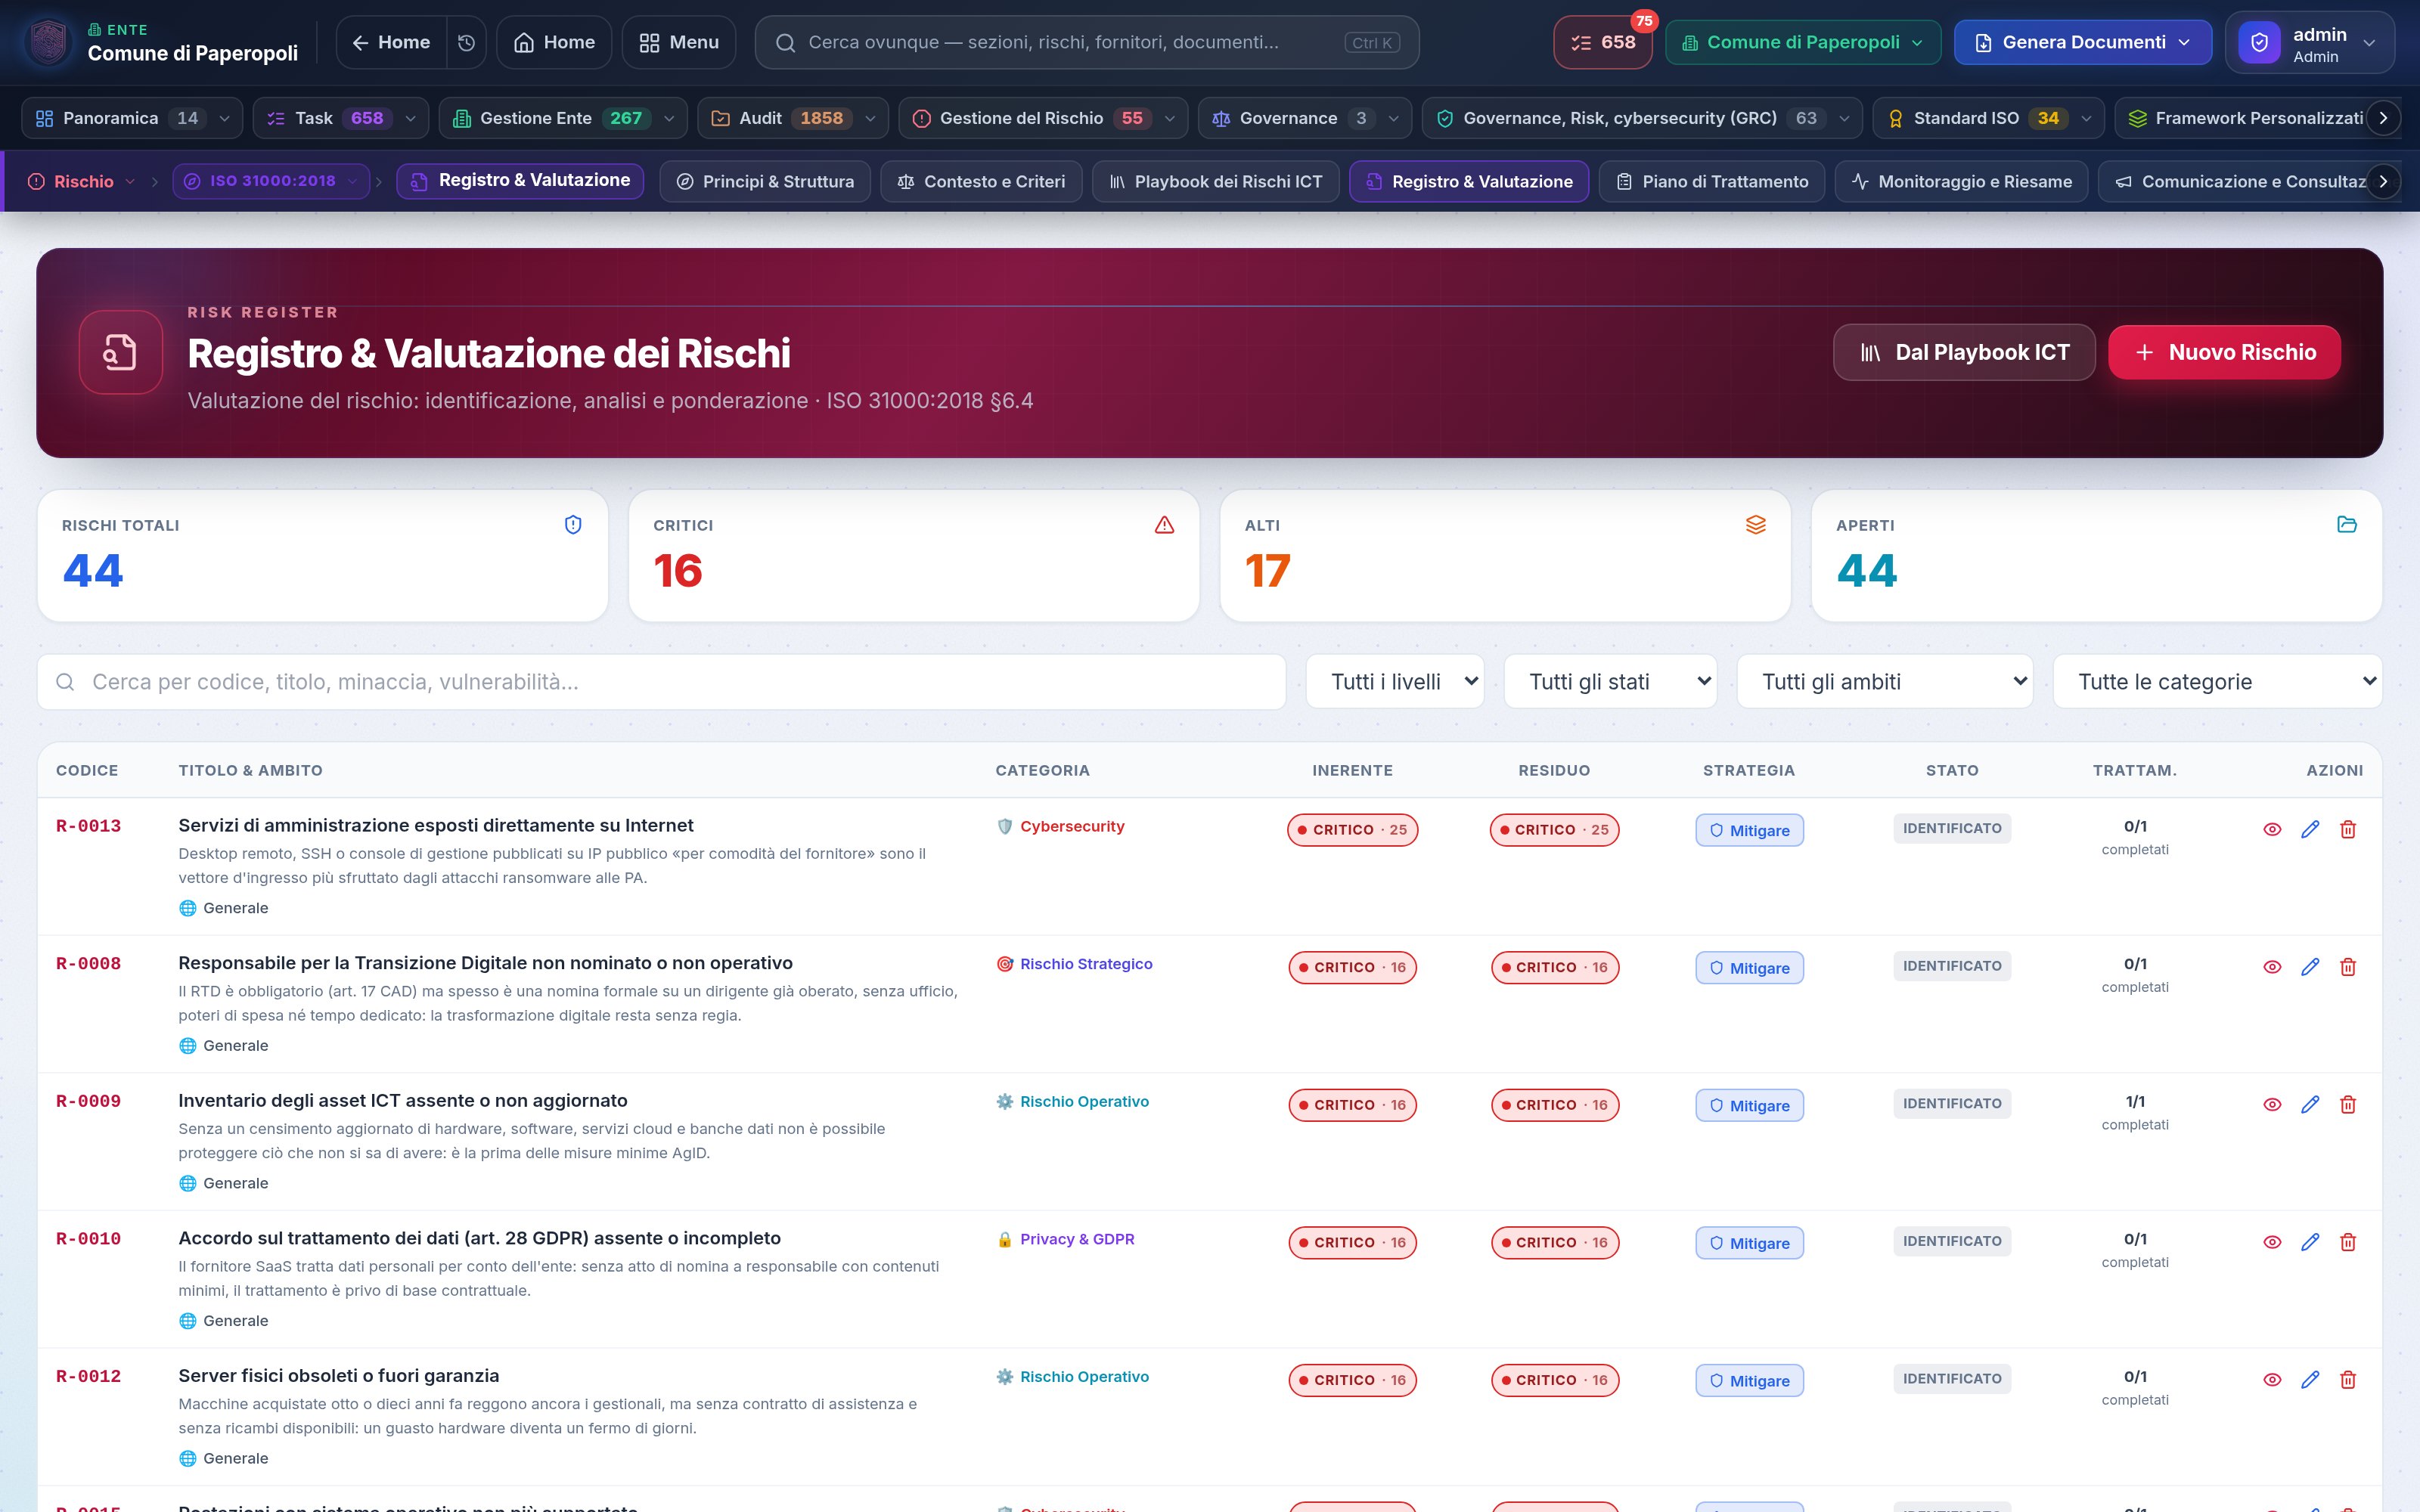Focus the risk register search by codice field

coord(661,682)
